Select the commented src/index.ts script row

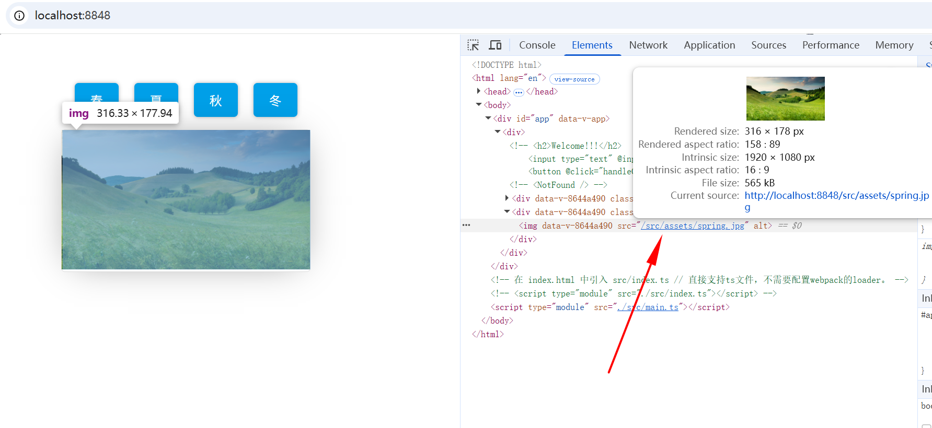634,293
